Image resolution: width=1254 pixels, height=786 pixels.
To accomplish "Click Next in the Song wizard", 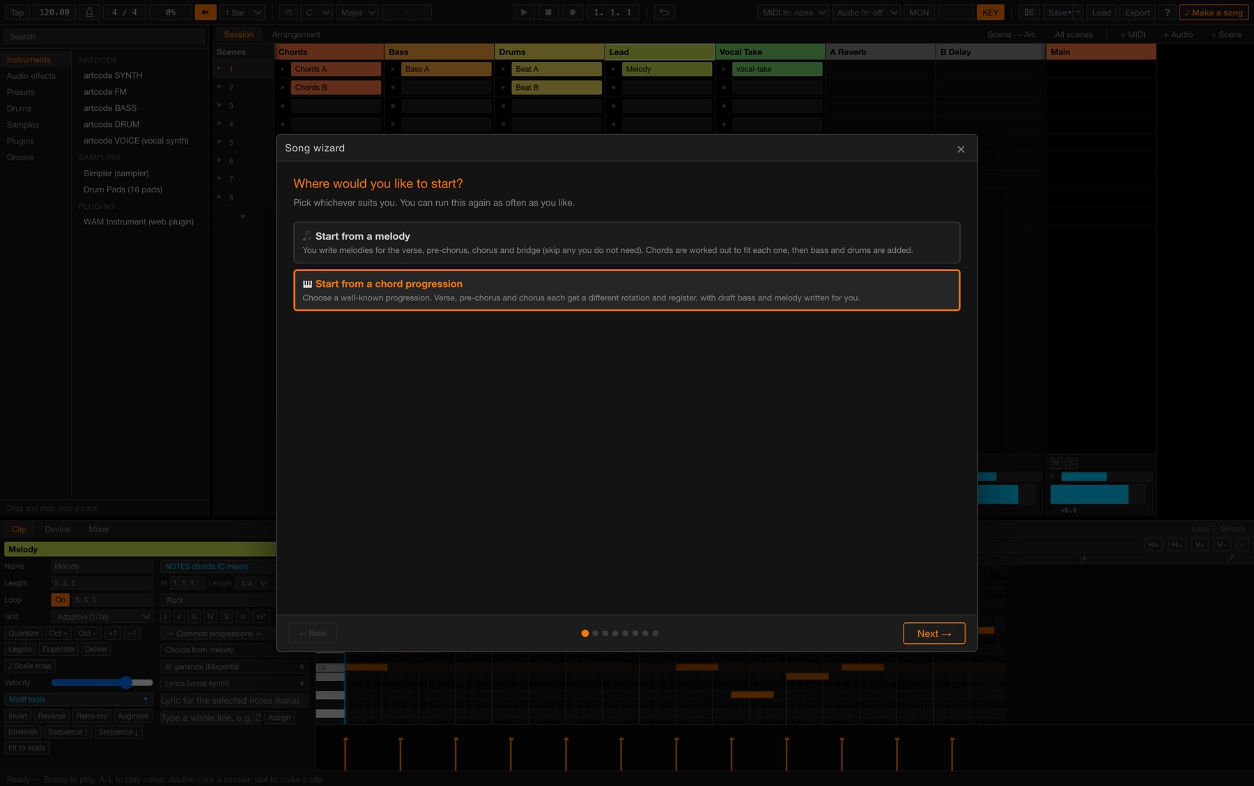I will click(x=934, y=633).
